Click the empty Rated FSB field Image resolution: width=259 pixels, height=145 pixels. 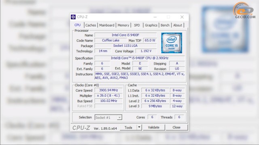click(108, 106)
